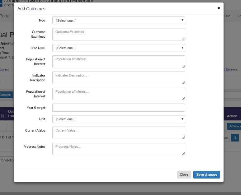Click the sort icon in the table header

pyautogui.click(x=3, y=116)
